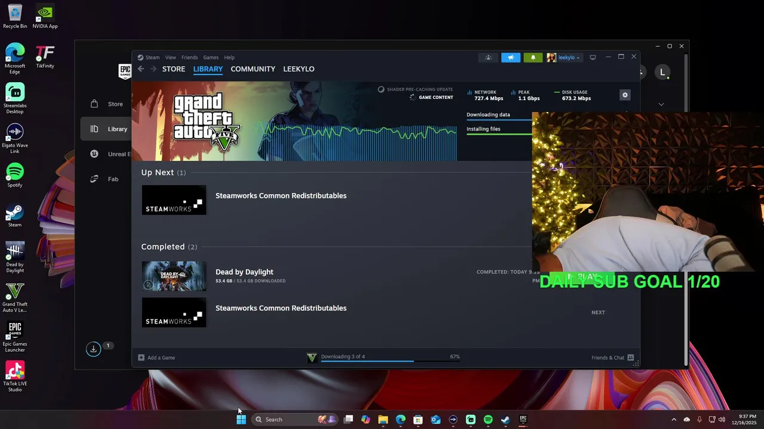
Task: Enter Big Picture mode via monitor icon
Action: click(593, 57)
